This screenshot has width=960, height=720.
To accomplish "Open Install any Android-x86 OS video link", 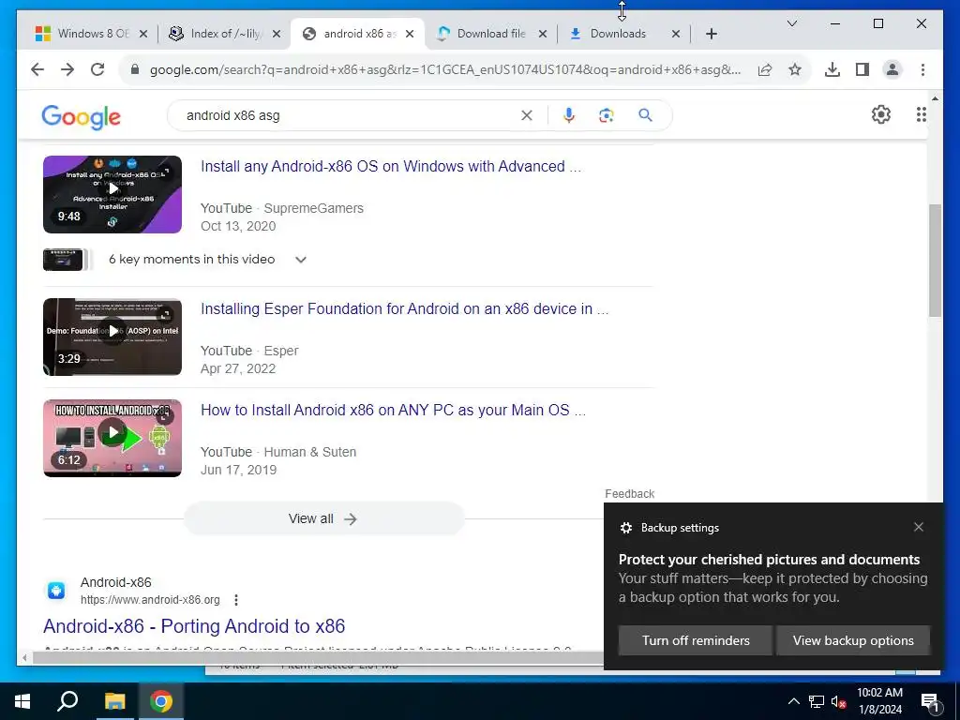I will 391,167.
